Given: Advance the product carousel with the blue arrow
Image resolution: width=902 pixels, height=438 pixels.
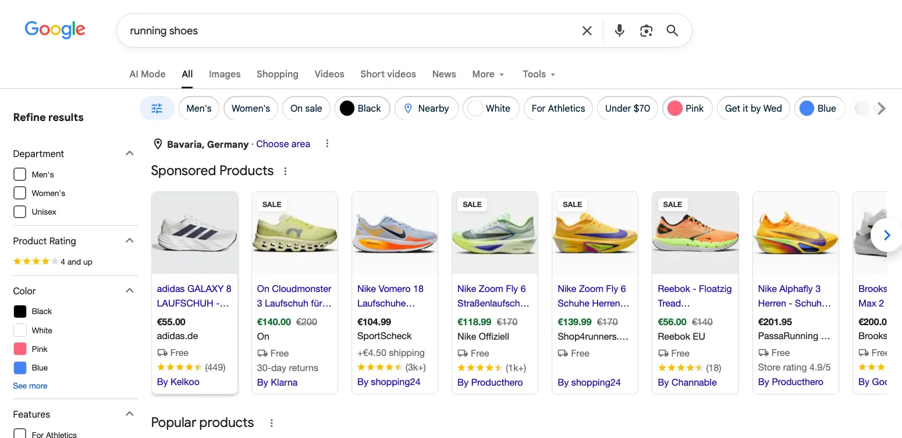Looking at the screenshot, I should [886, 235].
